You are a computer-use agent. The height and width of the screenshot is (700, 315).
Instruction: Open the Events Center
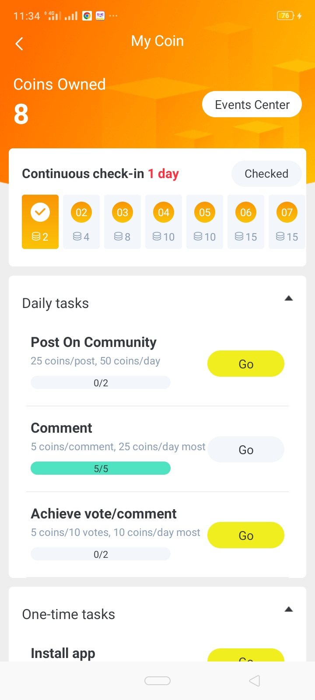(252, 105)
